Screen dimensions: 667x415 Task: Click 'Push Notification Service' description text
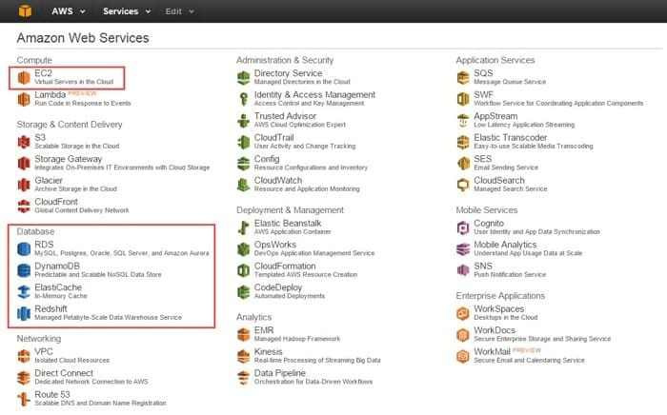510,274
